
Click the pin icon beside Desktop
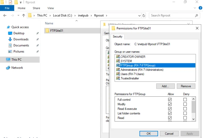coord(38,33)
